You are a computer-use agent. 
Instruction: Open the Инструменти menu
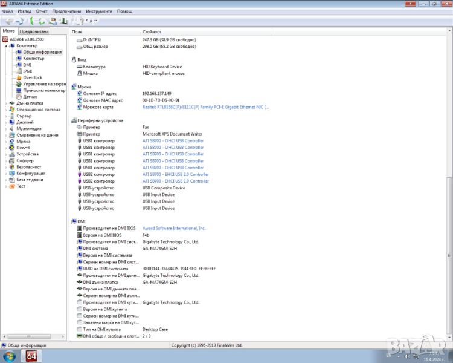(x=98, y=11)
